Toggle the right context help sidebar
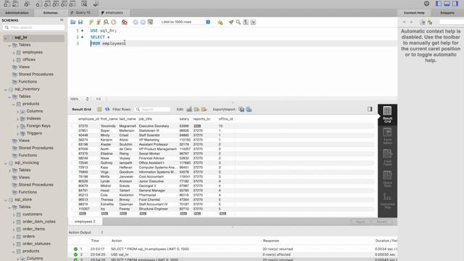Screen dimensions: 464x261 (455, 4)
